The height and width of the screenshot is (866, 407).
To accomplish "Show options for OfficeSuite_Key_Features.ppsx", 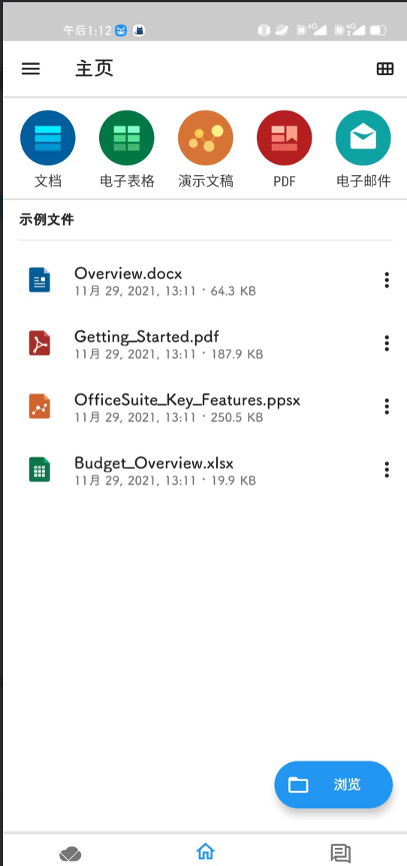I will click(x=387, y=407).
